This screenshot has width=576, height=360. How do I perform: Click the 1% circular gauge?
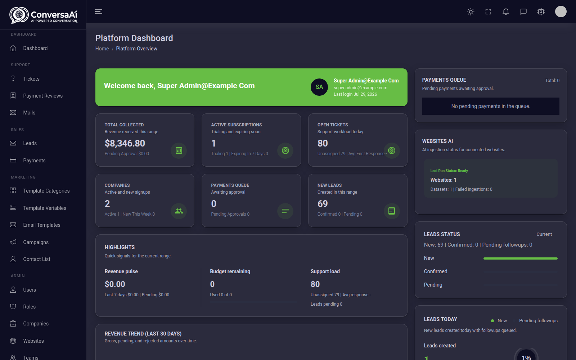click(526, 355)
